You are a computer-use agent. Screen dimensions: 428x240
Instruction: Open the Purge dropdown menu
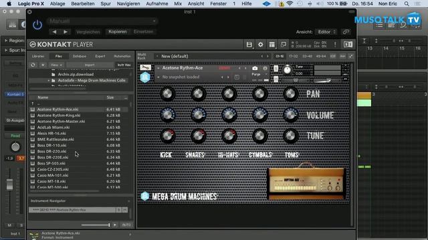[259, 74]
